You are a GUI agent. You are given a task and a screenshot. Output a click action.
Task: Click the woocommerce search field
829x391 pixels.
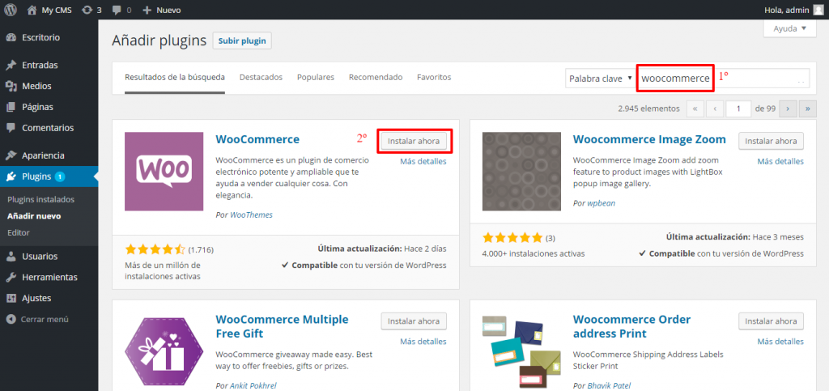pos(723,79)
